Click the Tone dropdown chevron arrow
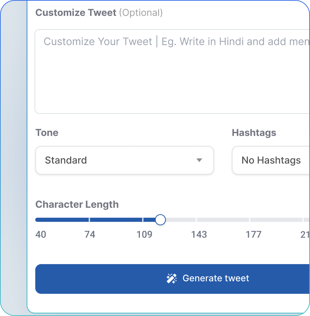 click(x=199, y=160)
